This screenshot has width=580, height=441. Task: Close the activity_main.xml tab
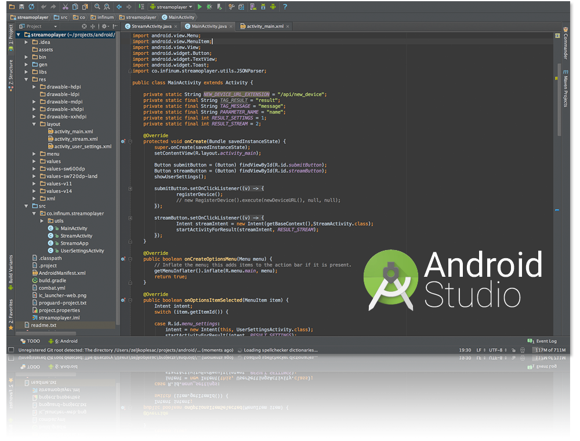(x=288, y=26)
